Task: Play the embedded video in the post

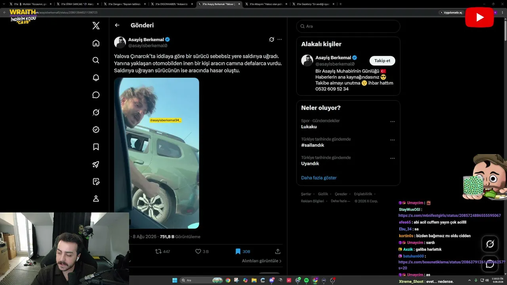Action: coord(156,153)
